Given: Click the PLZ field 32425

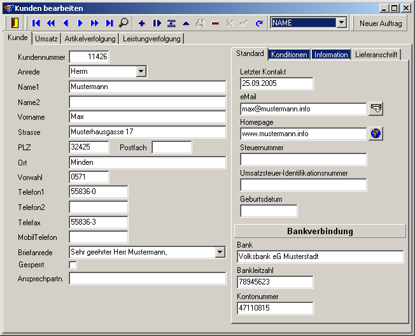Looking at the screenshot, I should [89, 147].
